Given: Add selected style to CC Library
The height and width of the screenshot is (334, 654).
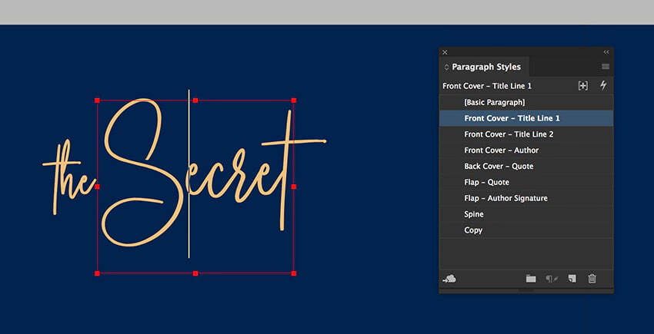Looking at the screenshot, I should pyautogui.click(x=450, y=279).
